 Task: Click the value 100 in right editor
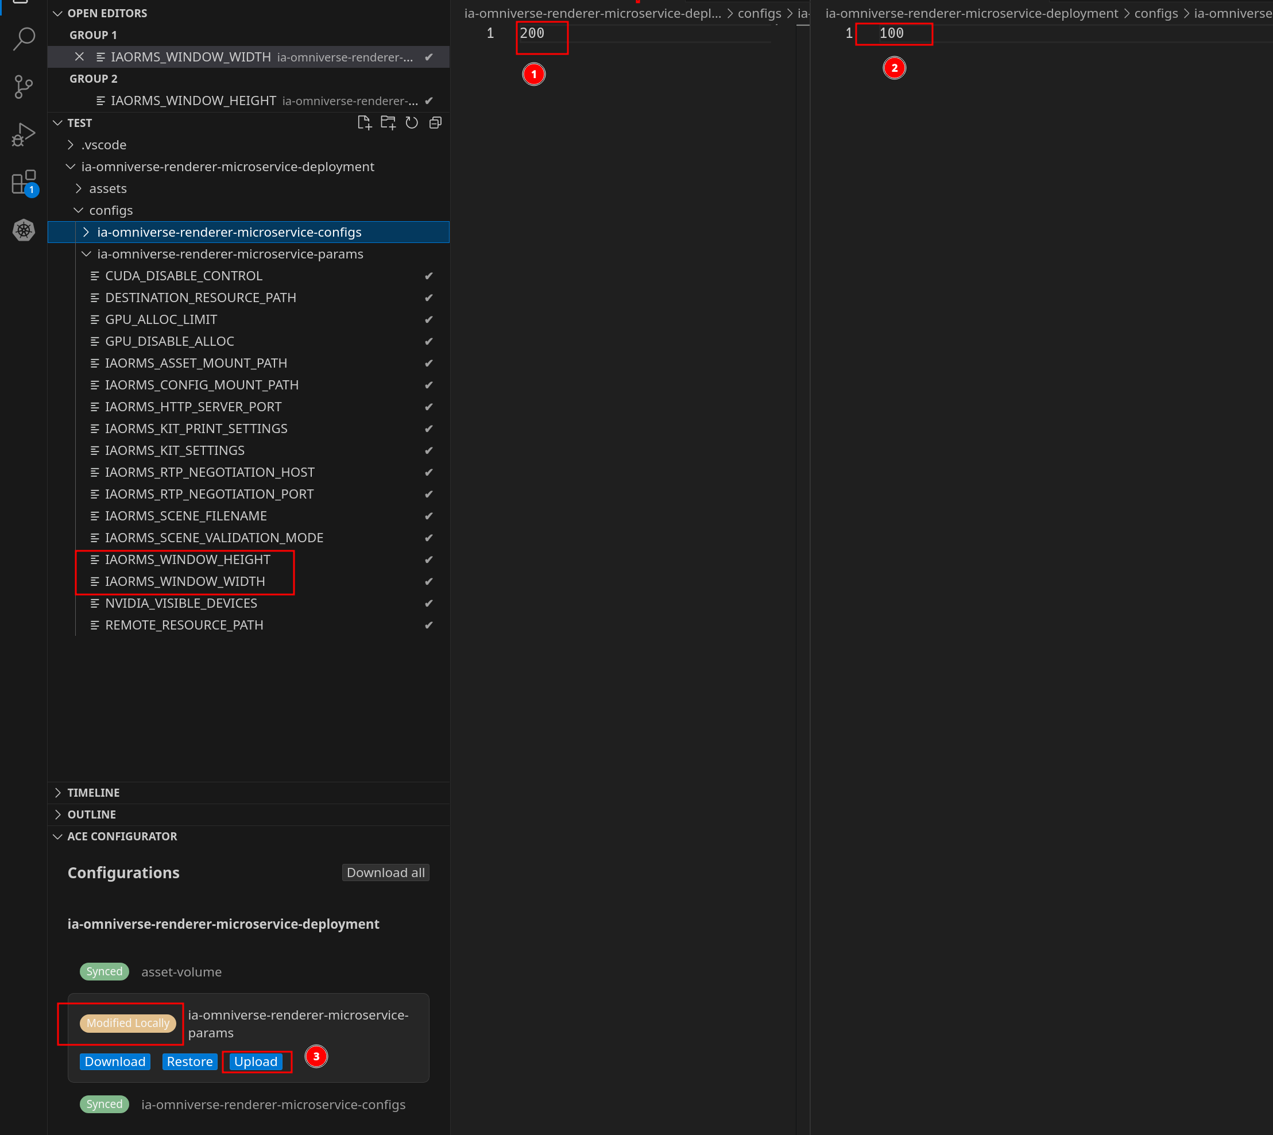tap(892, 33)
